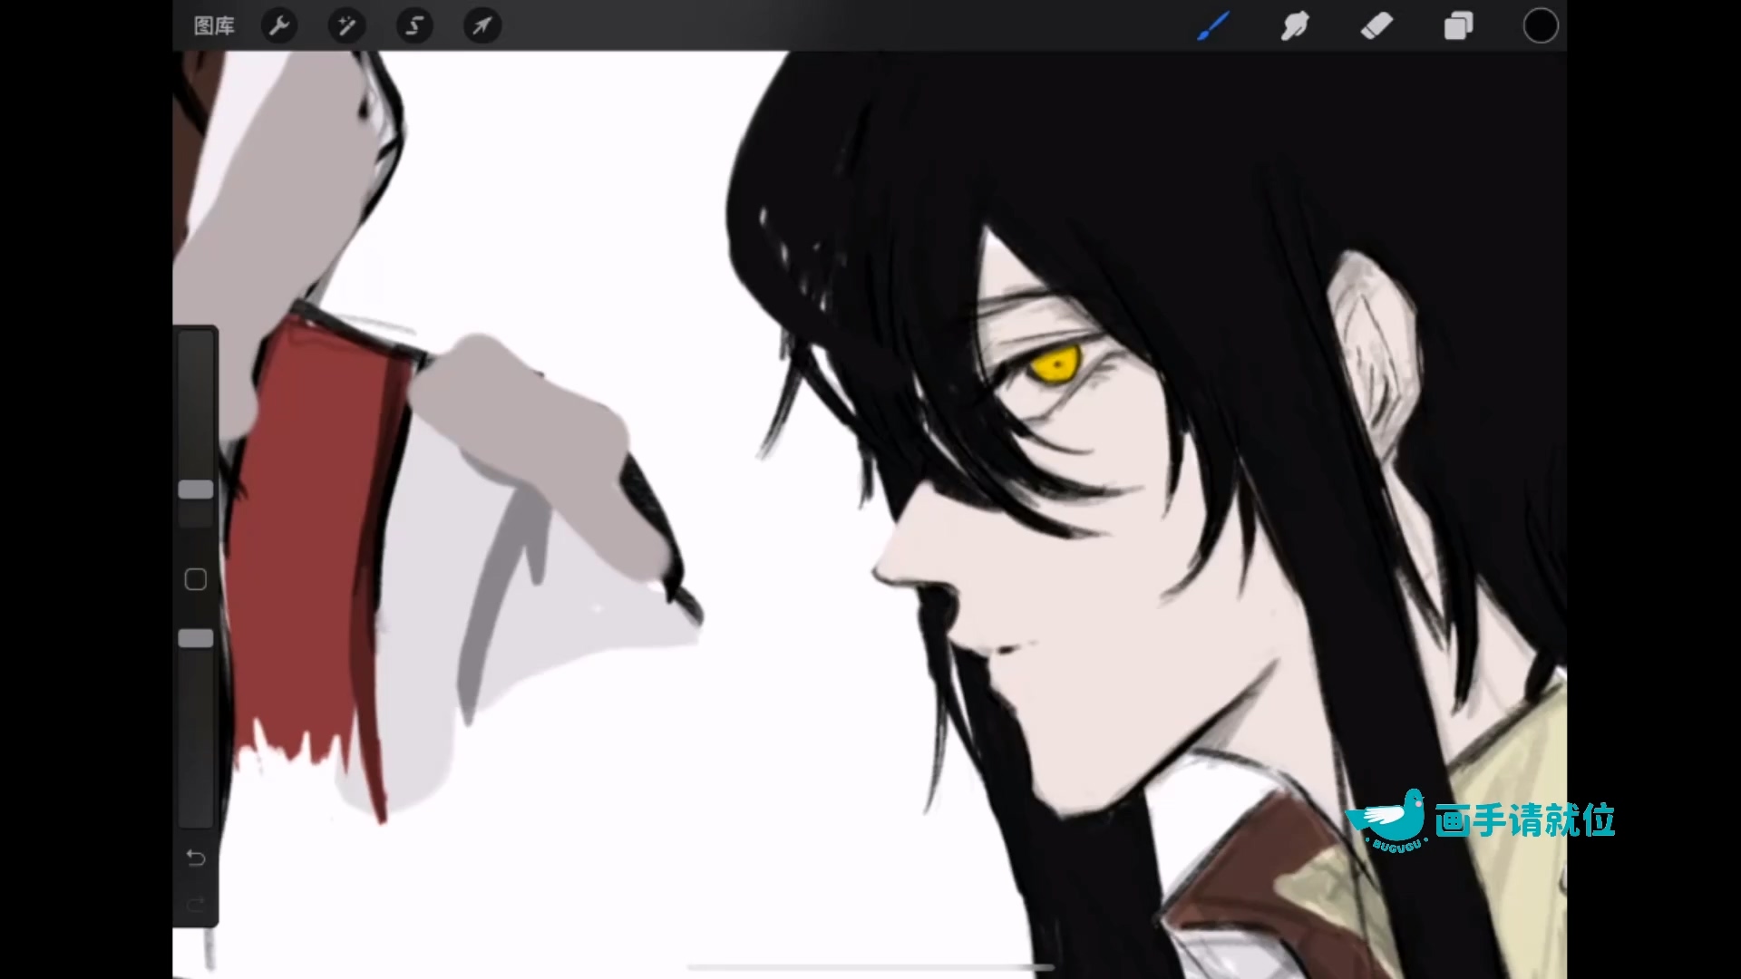Click the character's yellow eye on canvas

(1057, 364)
